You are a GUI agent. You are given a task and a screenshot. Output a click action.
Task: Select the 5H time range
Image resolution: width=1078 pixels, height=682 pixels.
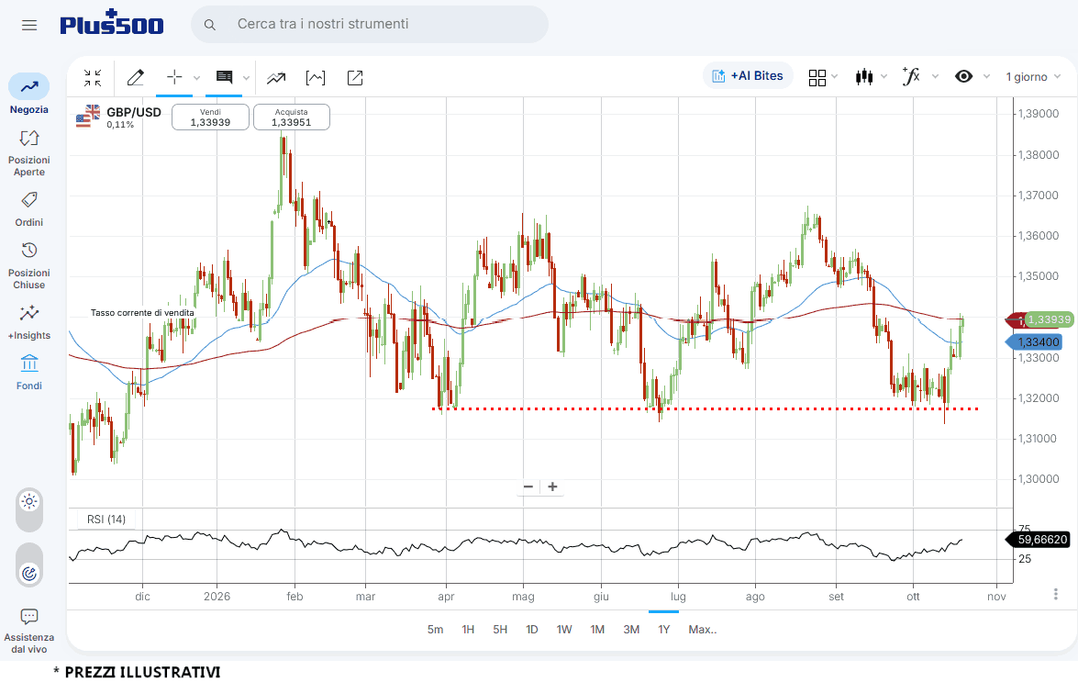coord(500,629)
